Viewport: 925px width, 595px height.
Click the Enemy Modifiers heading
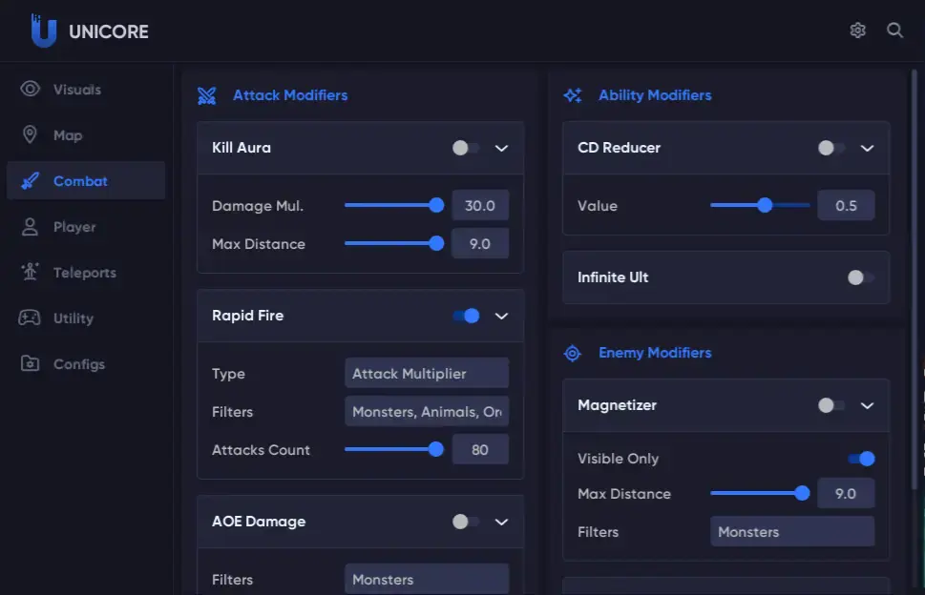(655, 352)
